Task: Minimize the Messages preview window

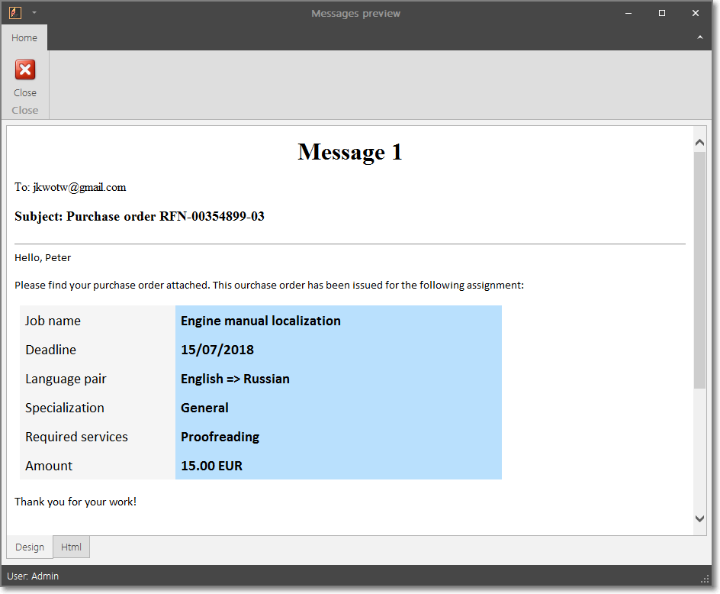Action: tap(628, 13)
